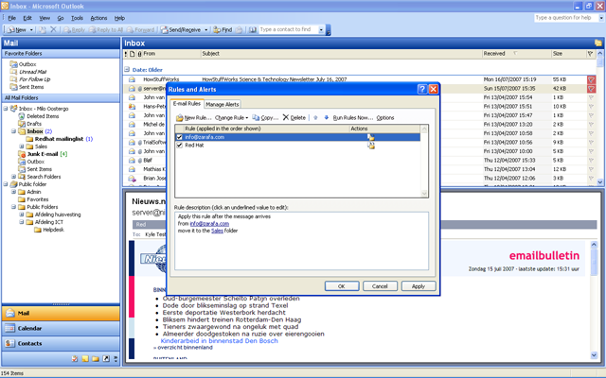
Task: Open the File menu
Action: click(x=12, y=18)
